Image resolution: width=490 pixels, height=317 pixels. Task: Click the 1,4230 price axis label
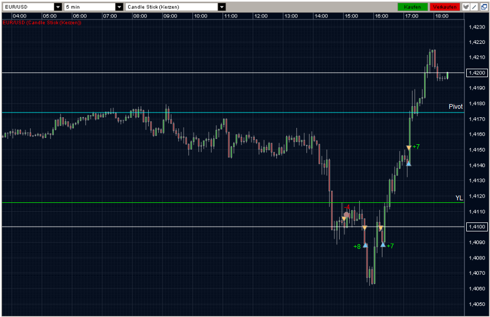click(x=477, y=27)
